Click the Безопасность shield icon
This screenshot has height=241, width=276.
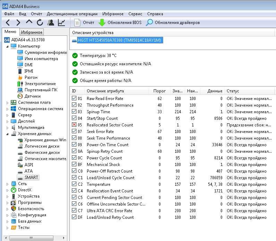point(14,209)
